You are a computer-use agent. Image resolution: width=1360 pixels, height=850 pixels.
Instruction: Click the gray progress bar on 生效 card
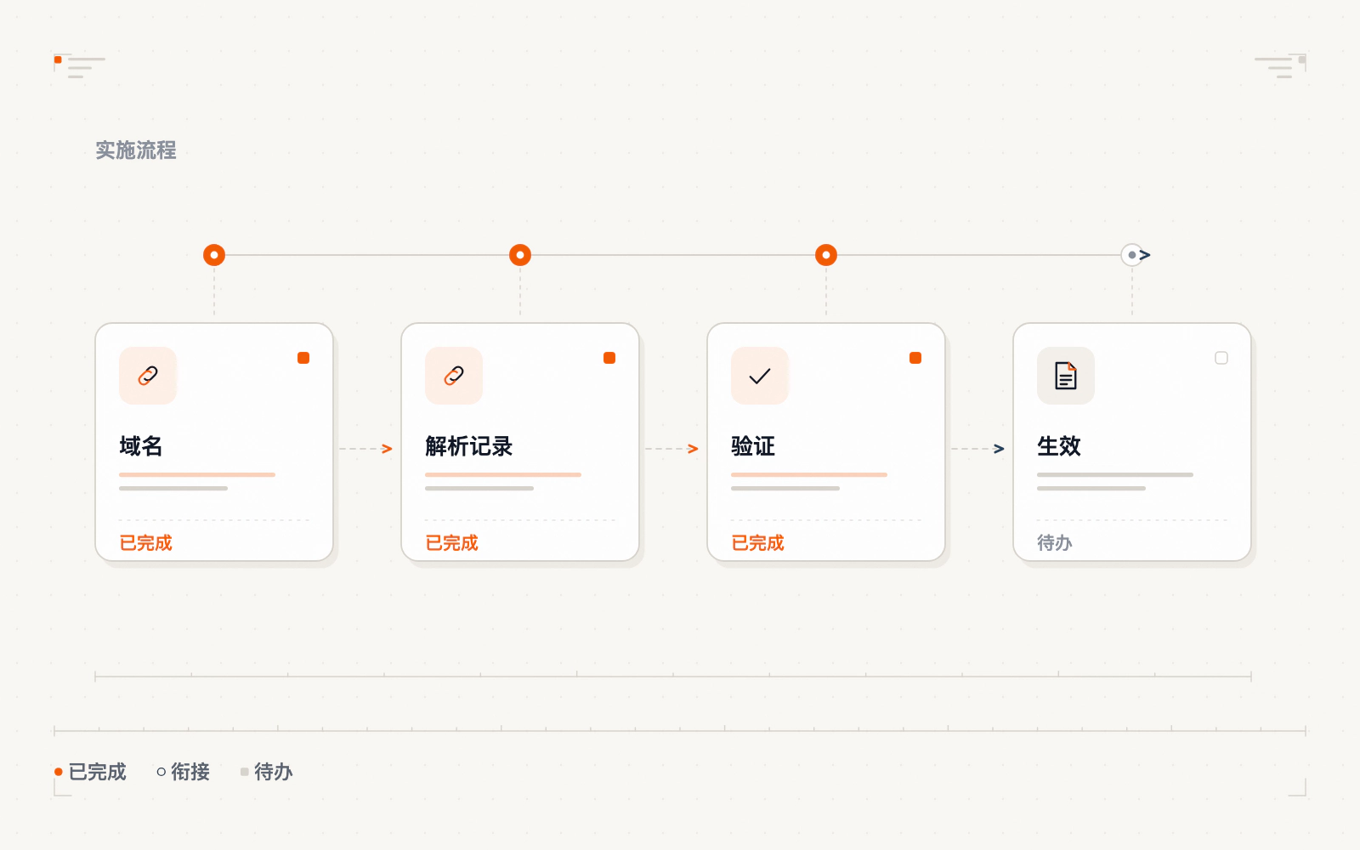point(1115,474)
